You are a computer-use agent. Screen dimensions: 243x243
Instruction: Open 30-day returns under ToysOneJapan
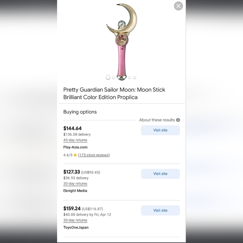[75, 220]
